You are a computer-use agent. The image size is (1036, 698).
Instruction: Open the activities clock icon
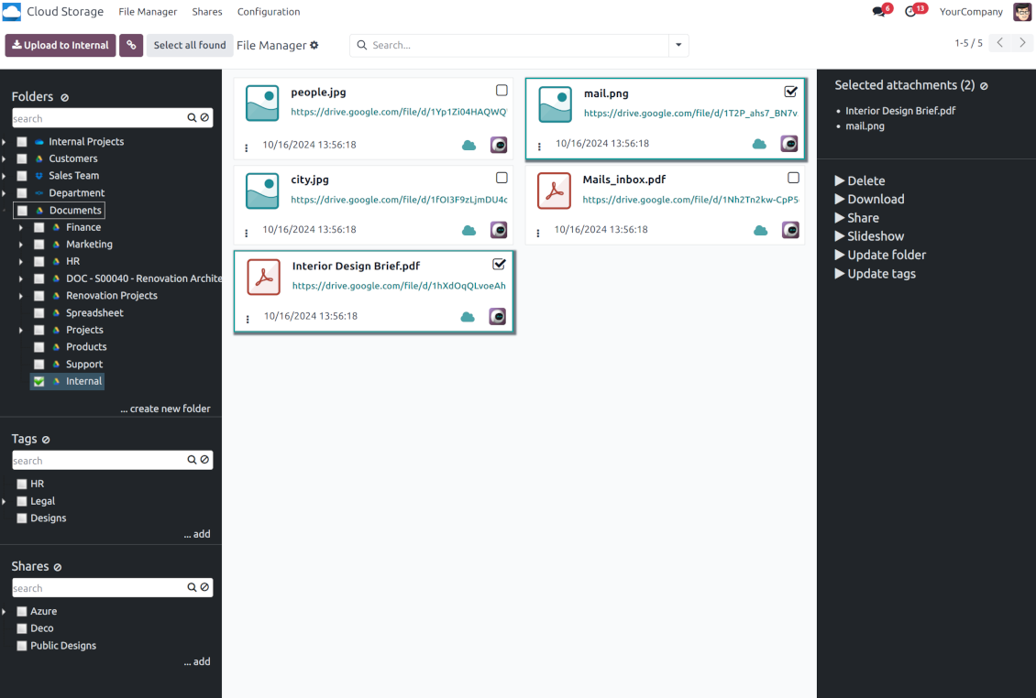click(910, 11)
